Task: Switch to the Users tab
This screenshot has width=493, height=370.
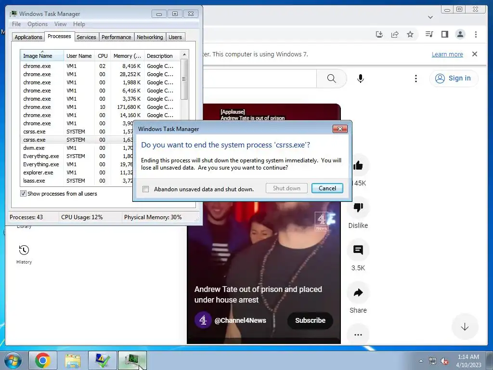Action: click(x=175, y=37)
